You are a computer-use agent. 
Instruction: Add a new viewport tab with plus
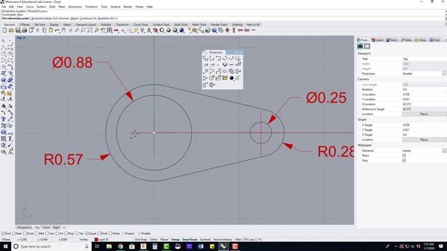[x=64, y=227]
